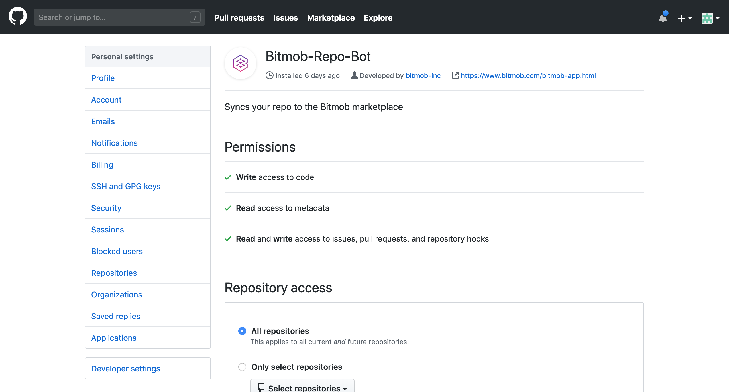
Task: Focus the Search or jump to field
Action: 120,17
